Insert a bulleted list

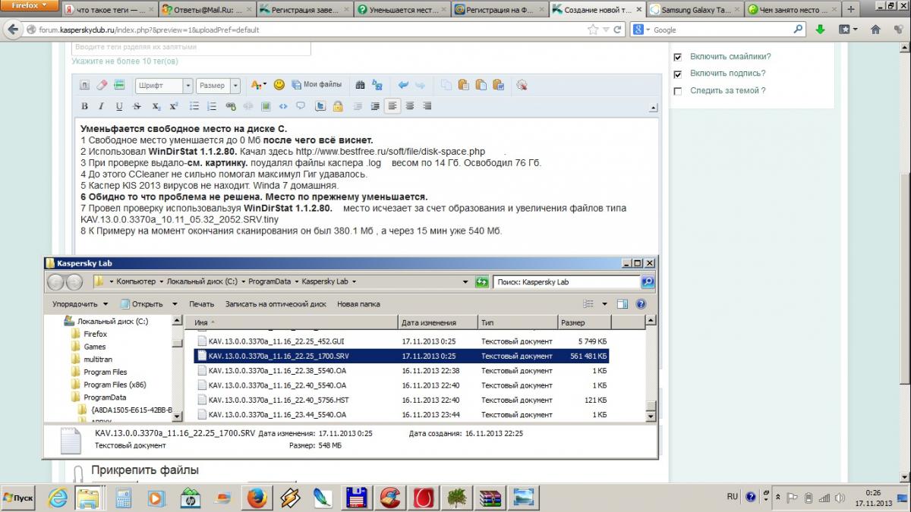[x=194, y=106]
